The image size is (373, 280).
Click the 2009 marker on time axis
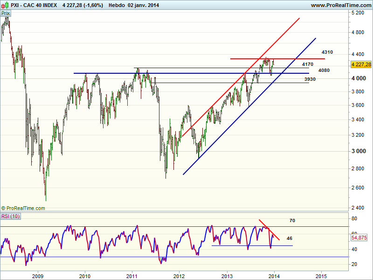tap(38, 275)
